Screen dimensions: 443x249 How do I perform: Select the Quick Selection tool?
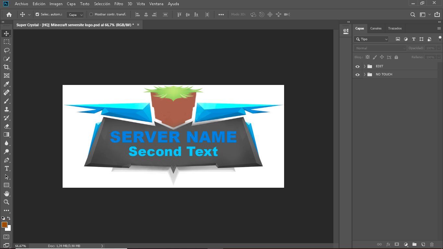[6, 59]
